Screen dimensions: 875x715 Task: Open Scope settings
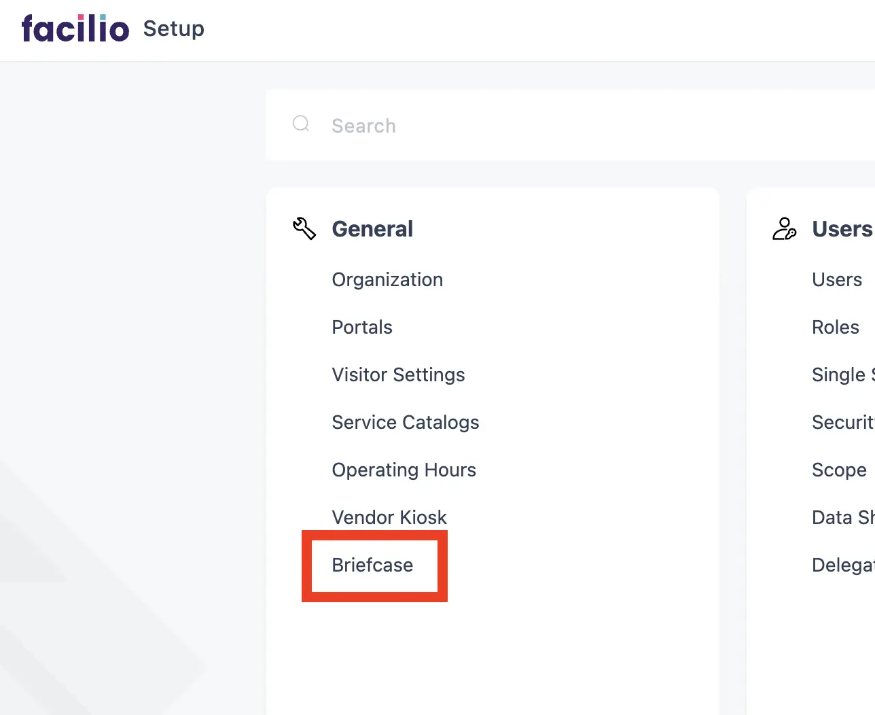click(839, 470)
